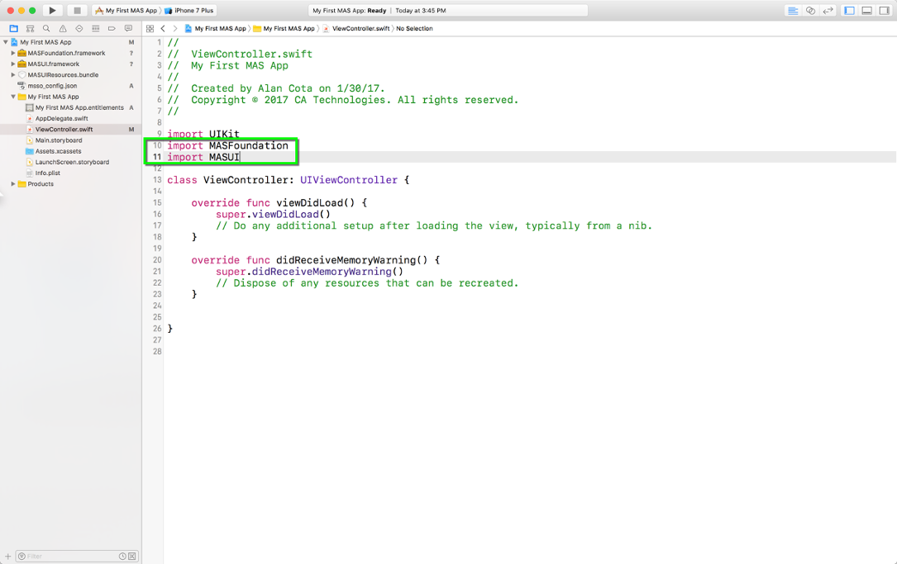Select ViewController.swift in navigator
Viewport: 897px width, 564px height.
(x=64, y=129)
